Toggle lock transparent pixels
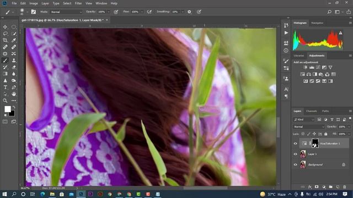 coord(303,134)
